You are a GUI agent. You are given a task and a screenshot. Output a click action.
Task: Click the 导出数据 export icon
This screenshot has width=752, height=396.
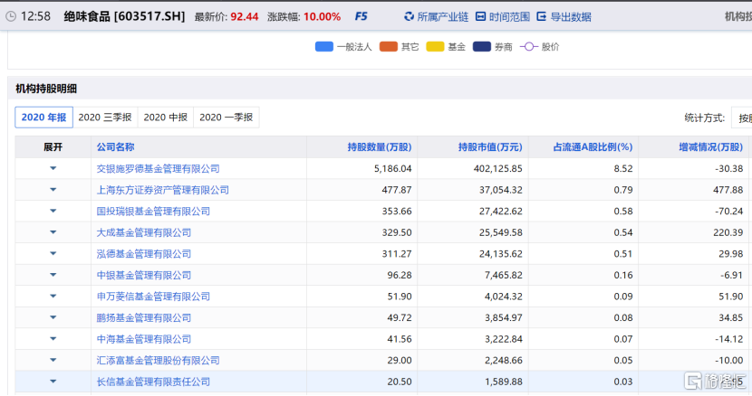click(x=542, y=17)
